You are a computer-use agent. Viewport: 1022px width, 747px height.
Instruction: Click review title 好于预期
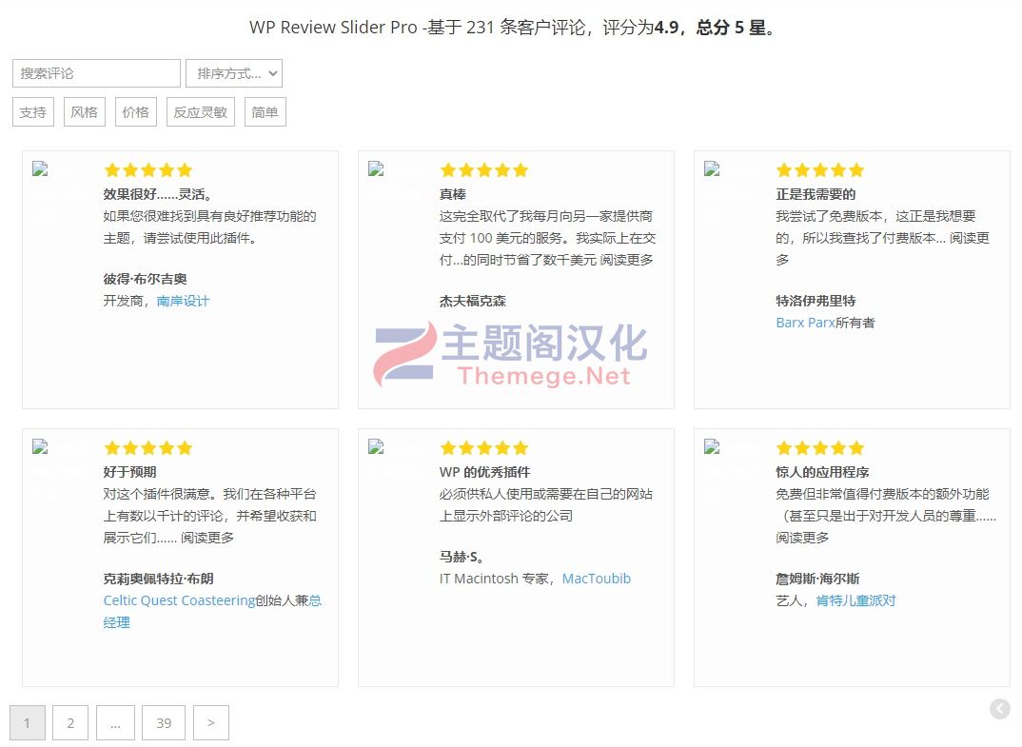point(129,471)
